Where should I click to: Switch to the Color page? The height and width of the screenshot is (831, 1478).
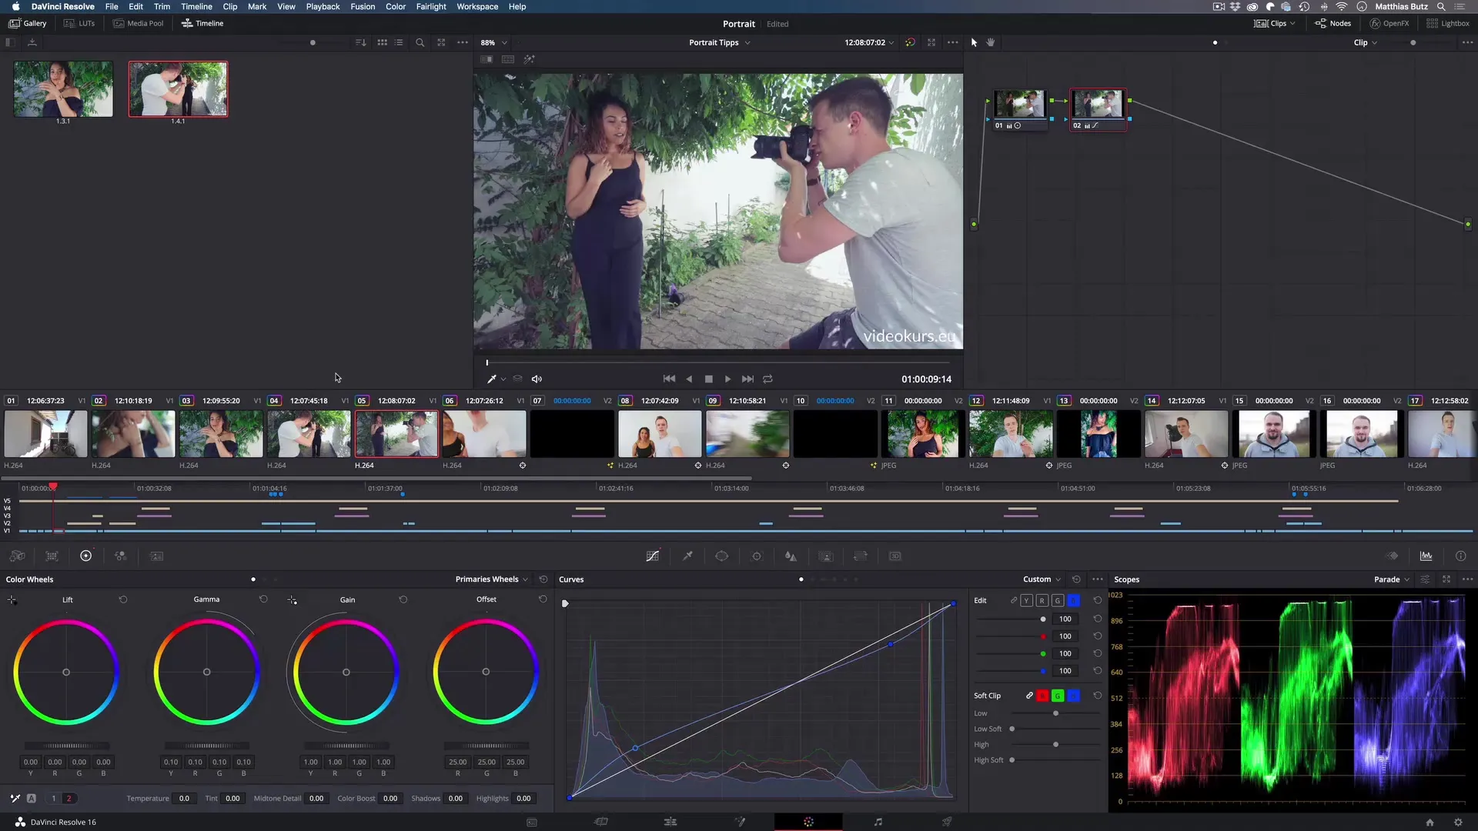click(808, 822)
